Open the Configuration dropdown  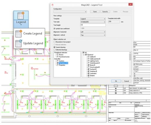pyautogui.click(x=70, y=12)
